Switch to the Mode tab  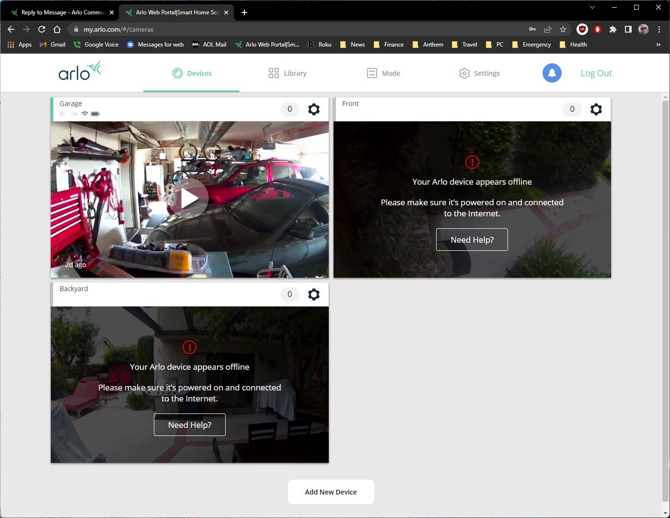coord(383,73)
